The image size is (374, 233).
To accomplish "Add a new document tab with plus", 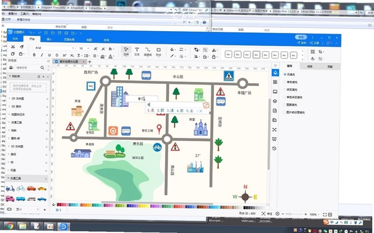I will 90,62.
